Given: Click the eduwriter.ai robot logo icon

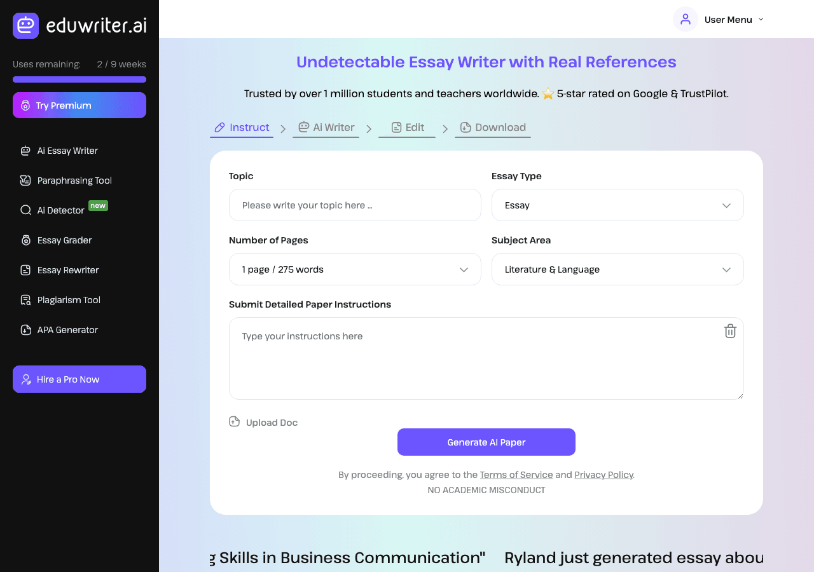Looking at the screenshot, I should pos(25,25).
